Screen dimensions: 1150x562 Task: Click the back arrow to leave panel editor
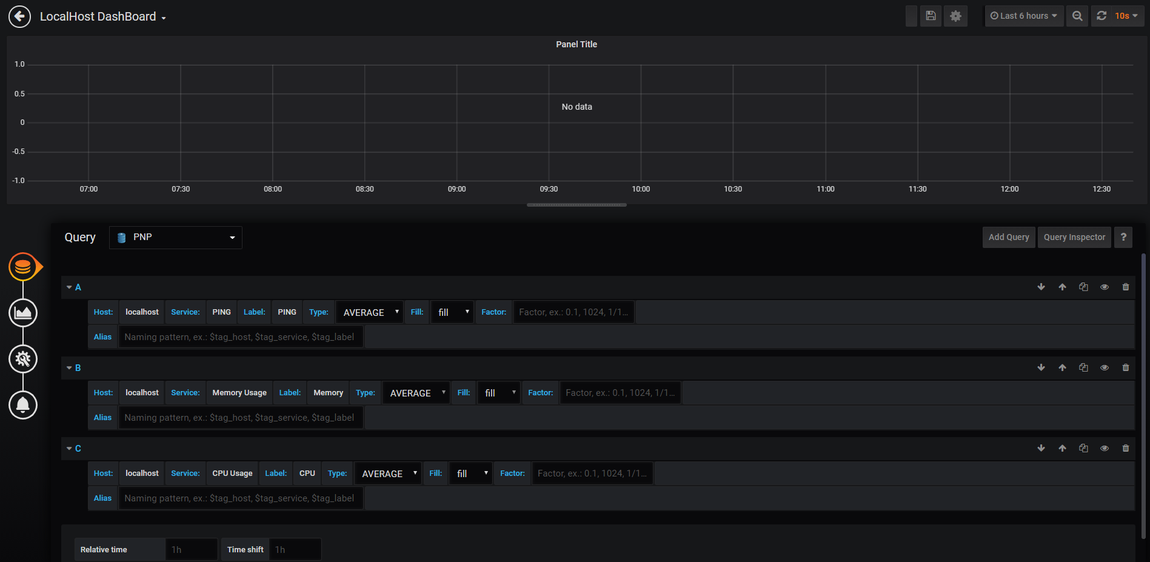click(x=19, y=16)
